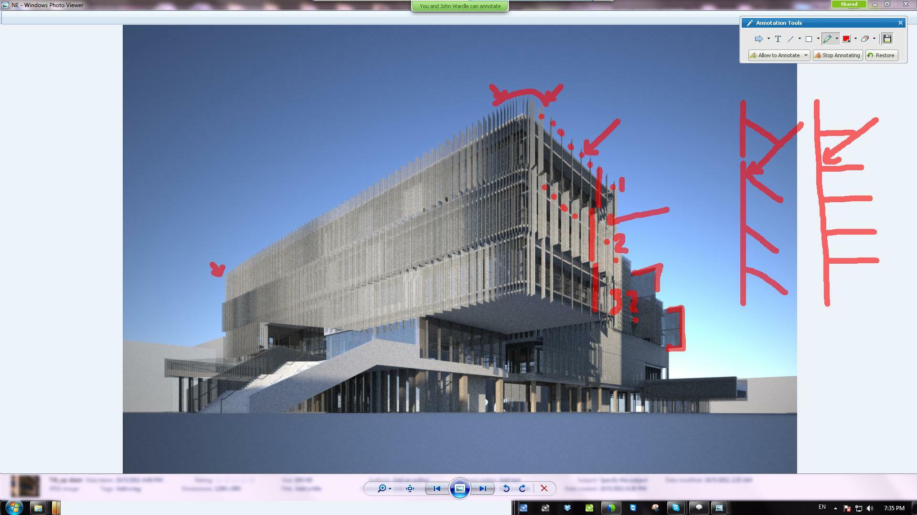
Task: Click the green Shared status button
Action: click(x=849, y=4)
